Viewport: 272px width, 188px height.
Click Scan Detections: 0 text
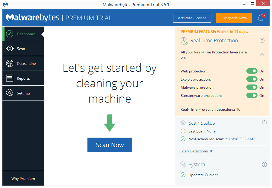point(196,151)
